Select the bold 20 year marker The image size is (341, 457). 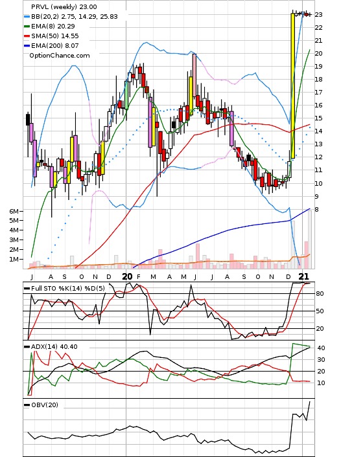[x=127, y=276]
